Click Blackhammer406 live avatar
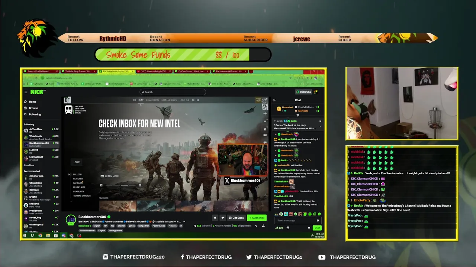The width and height of the screenshot is (476, 267). click(71, 220)
